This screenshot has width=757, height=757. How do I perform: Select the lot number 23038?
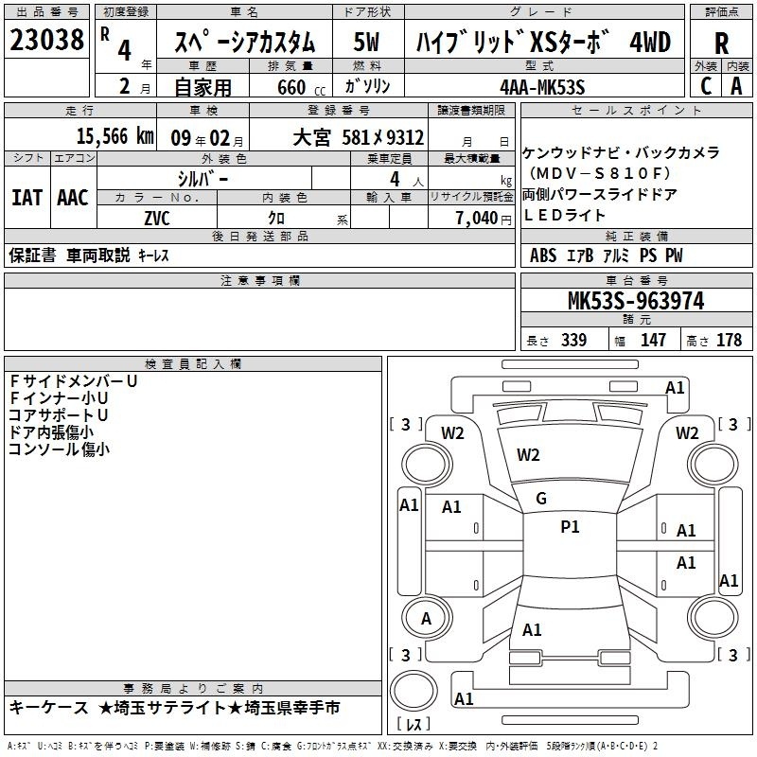46,42
